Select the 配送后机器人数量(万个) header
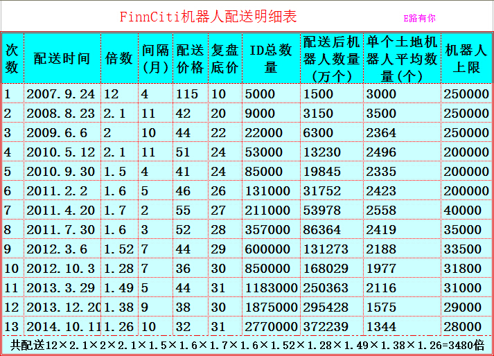The width and height of the screenshot is (494, 356). click(332, 59)
